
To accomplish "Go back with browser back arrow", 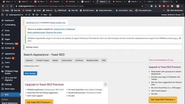I will tap(3, 6).
